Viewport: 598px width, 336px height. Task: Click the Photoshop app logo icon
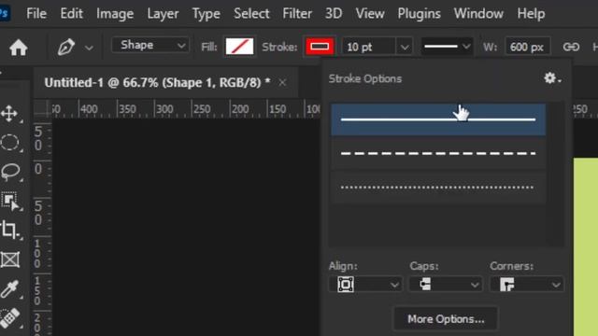pyautogui.click(x=5, y=14)
